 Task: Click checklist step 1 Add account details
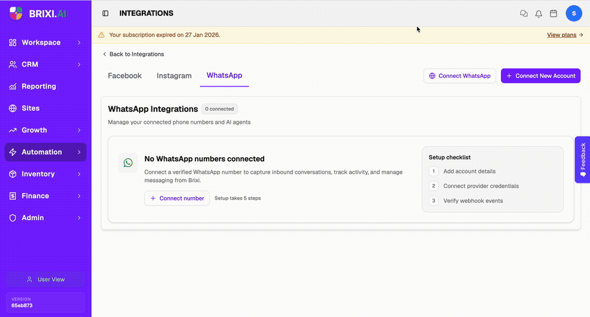coord(462,172)
